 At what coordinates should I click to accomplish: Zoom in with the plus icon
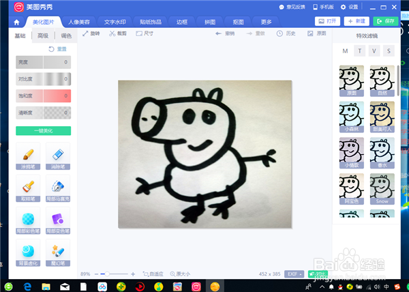click(133, 274)
